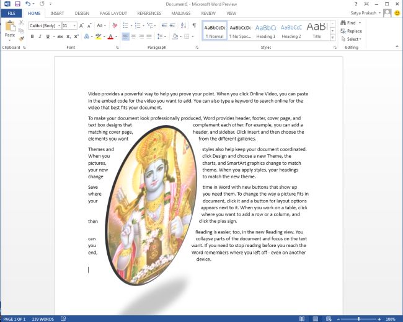This screenshot has height=322, width=403.
Task: Click the Cut scissors icon
Action: click(x=21, y=23)
